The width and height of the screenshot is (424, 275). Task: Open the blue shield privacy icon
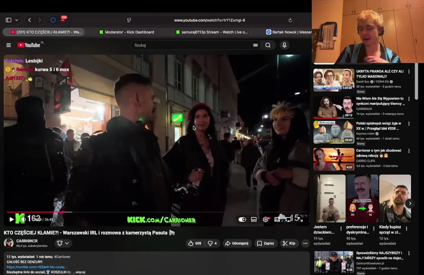click(x=53, y=20)
